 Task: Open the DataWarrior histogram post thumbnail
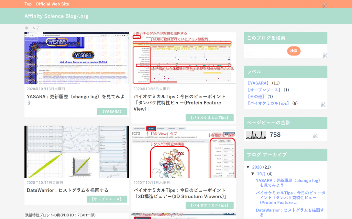click(x=77, y=152)
